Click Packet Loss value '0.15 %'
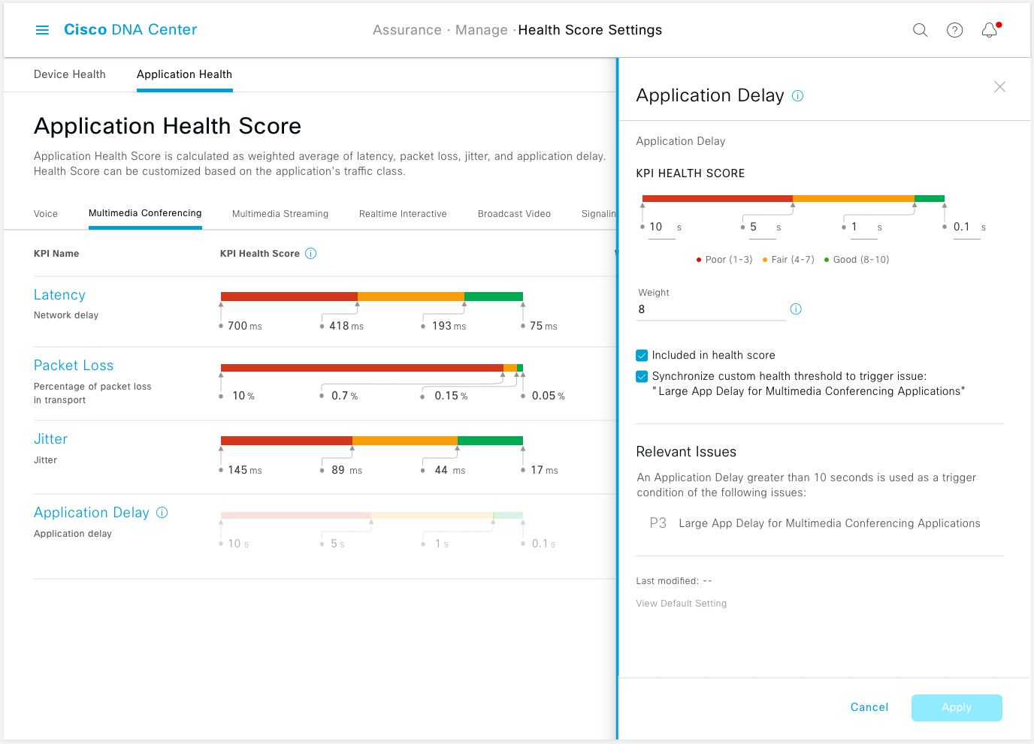 point(451,396)
